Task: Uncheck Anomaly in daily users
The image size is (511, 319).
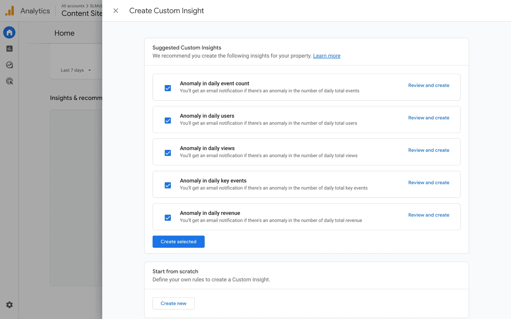Action: pos(168,120)
